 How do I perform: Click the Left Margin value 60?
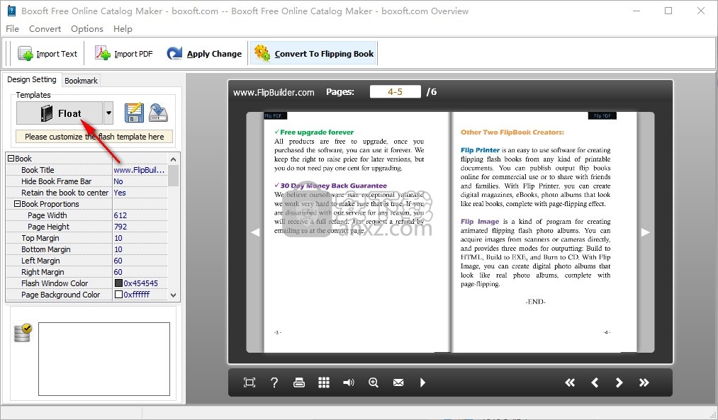[x=140, y=261]
